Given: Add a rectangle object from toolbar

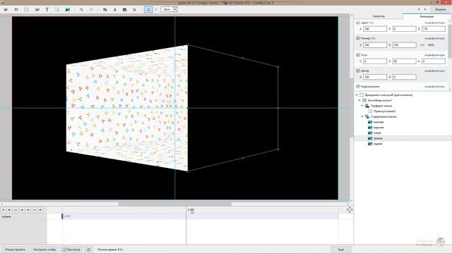Looking at the screenshot, I should (x=57, y=9).
